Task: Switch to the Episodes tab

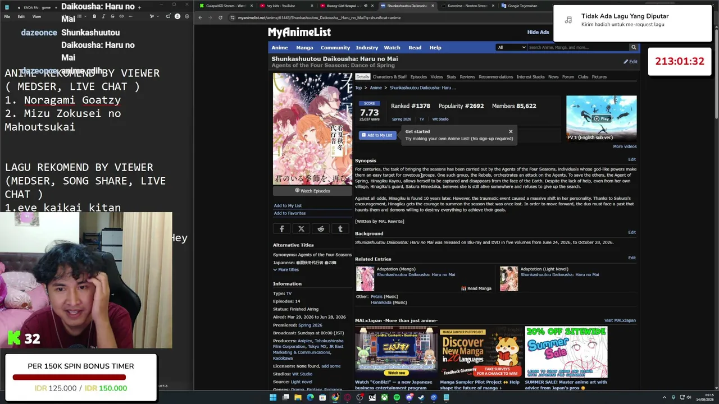Action: [418, 77]
